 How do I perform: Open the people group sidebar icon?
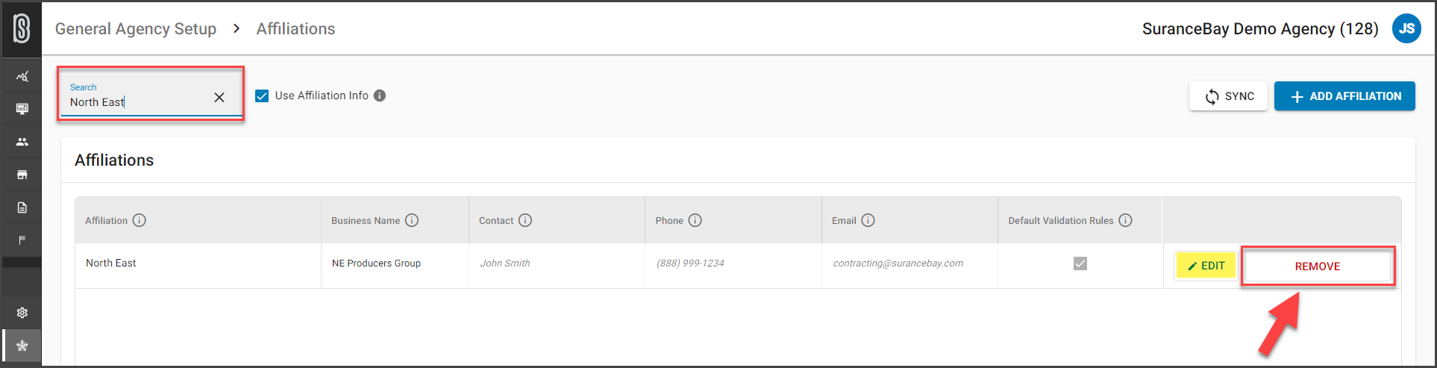point(22,142)
